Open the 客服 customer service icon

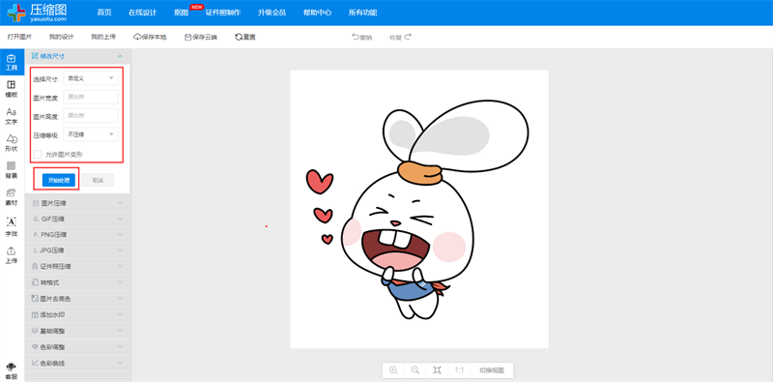(x=12, y=371)
